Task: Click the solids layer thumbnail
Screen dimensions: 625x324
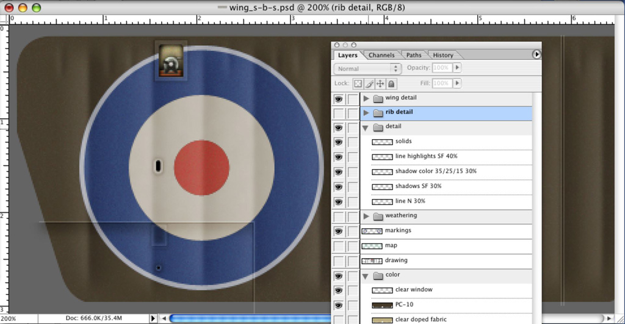Action: click(x=382, y=142)
